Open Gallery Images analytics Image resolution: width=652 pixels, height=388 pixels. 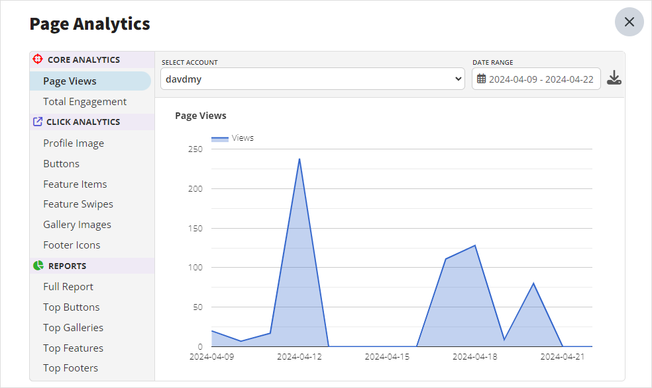[x=77, y=225]
